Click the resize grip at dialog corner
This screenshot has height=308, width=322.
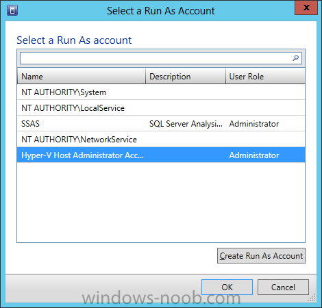[x=312, y=298]
